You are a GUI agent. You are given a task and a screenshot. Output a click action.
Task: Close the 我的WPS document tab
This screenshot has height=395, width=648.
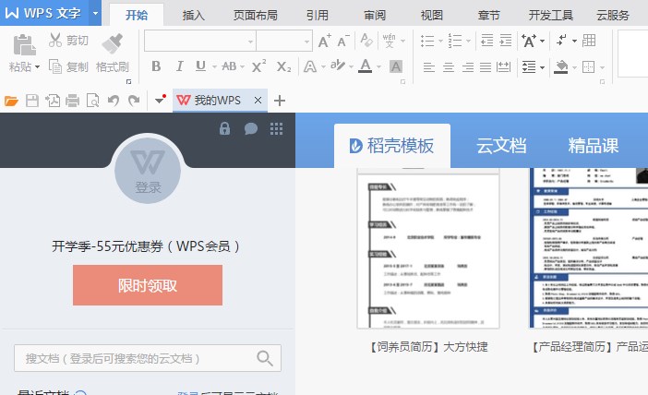pyautogui.click(x=258, y=100)
